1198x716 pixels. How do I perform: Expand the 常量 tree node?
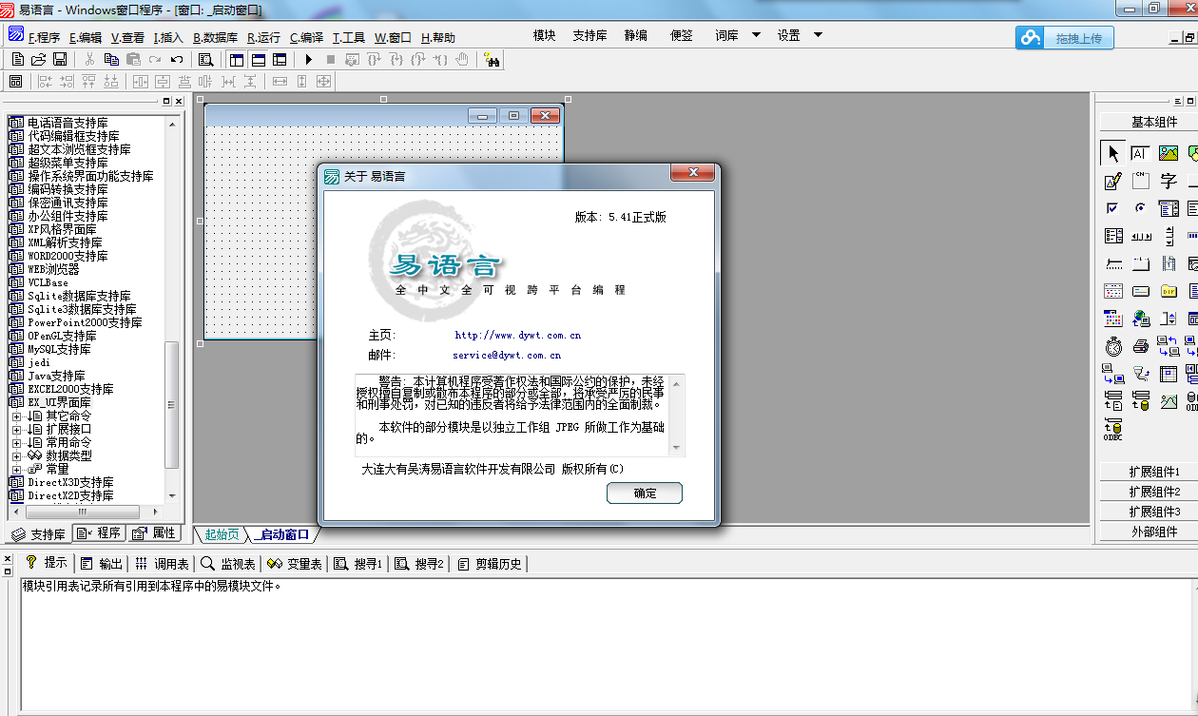(x=16, y=469)
